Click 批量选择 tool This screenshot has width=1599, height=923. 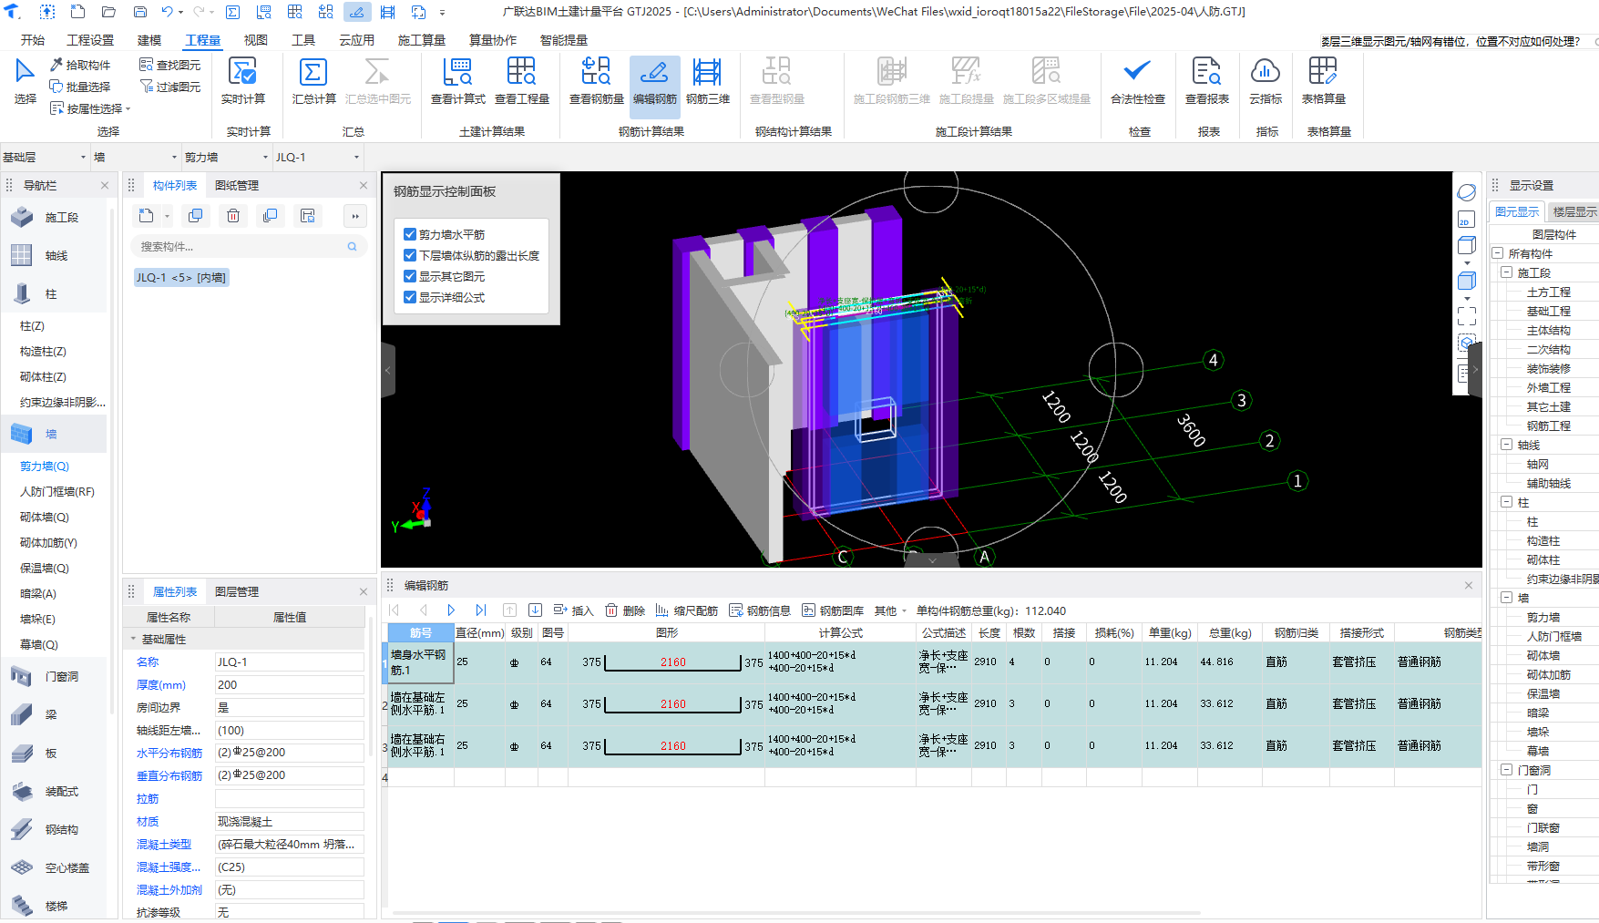click(x=80, y=87)
